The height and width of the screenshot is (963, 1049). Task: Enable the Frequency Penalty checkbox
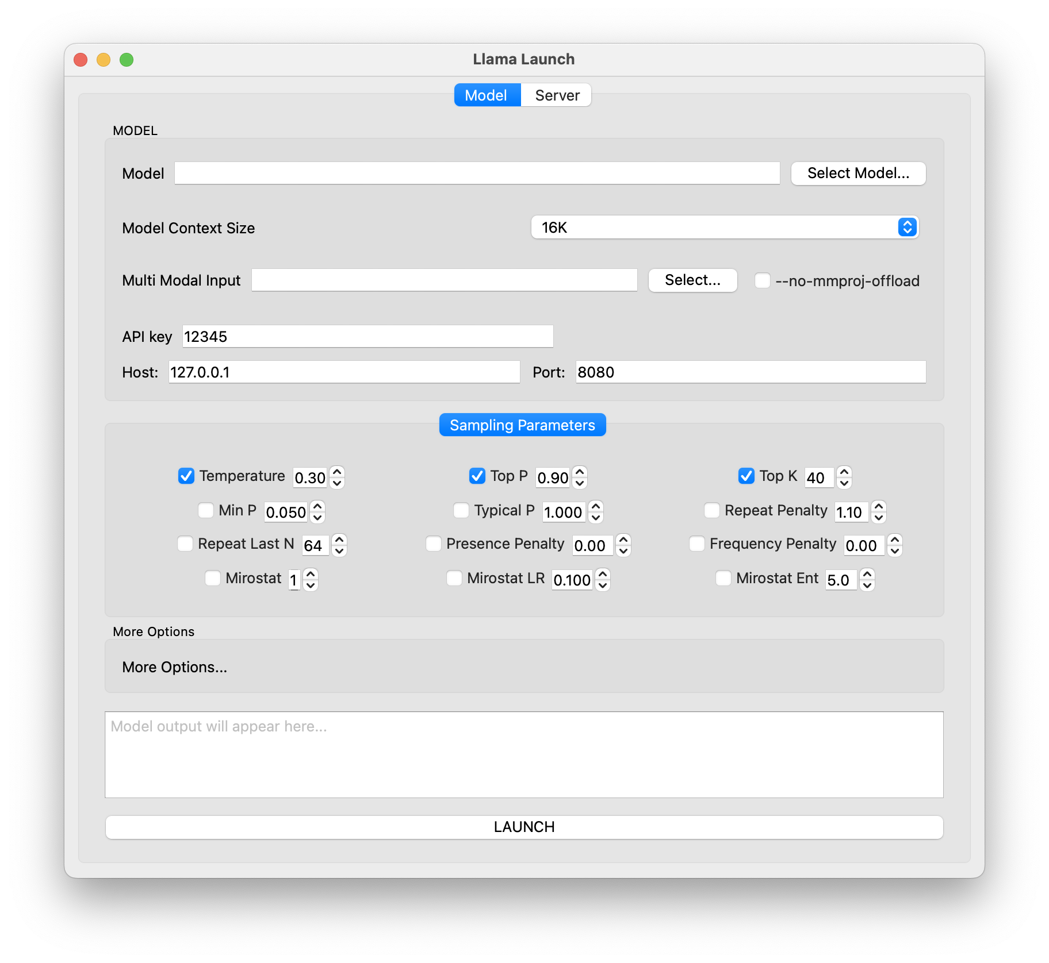pyautogui.click(x=697, y=544)
